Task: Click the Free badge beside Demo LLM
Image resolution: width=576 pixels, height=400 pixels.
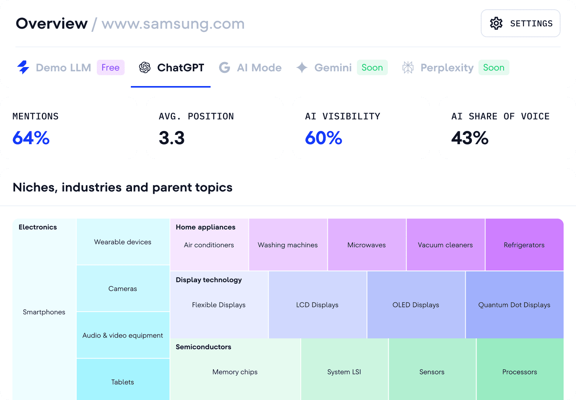Action: click(111, 67)
